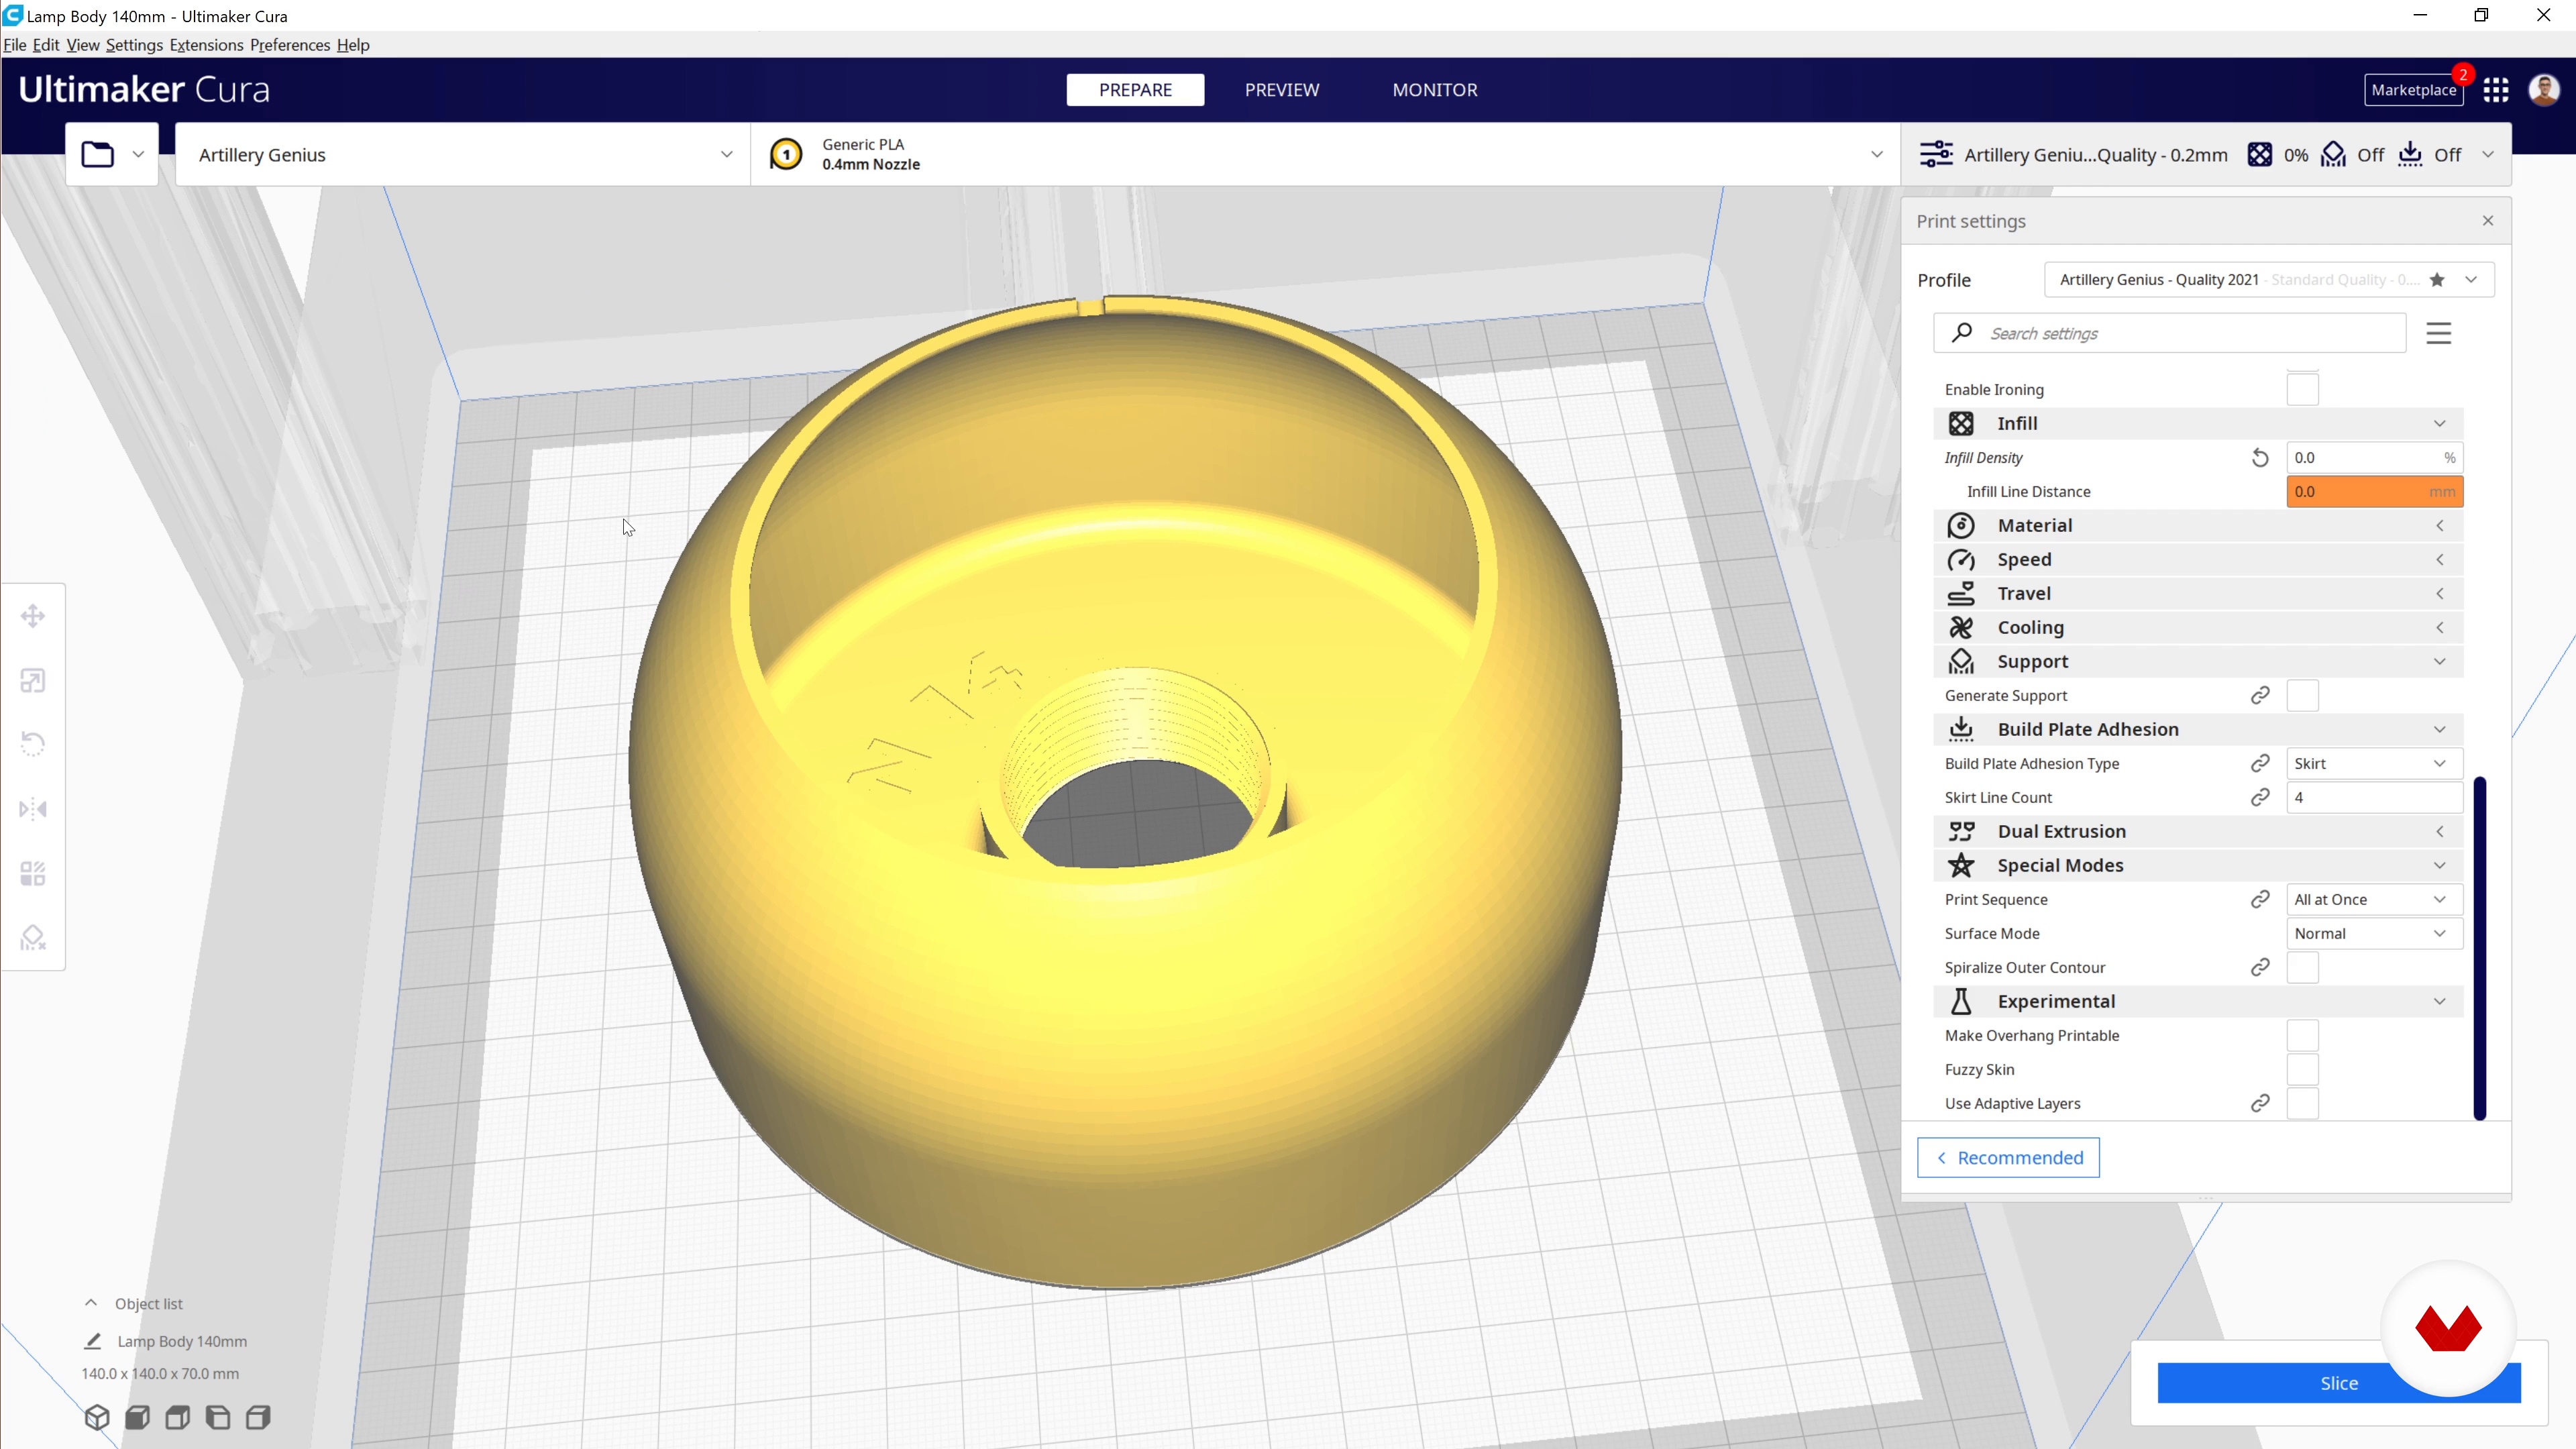
Task: Click link icon for Print Sequence
Action: coord(2260,900)
